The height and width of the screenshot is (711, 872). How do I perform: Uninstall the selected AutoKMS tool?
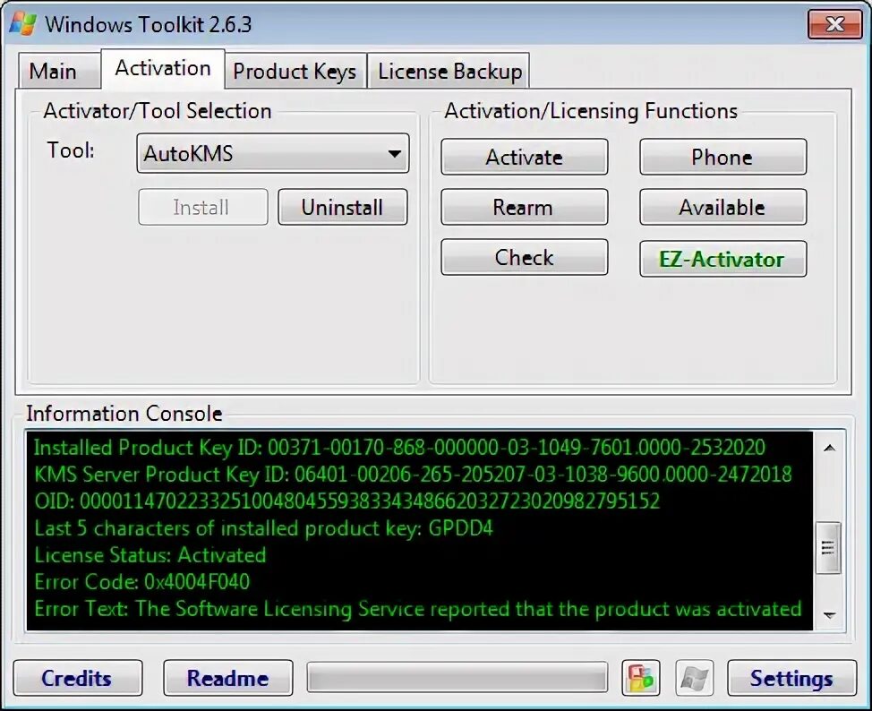click(x=343, y=207)
